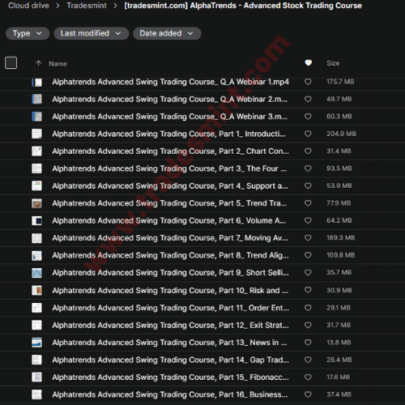
Task: Click the AlphaTrends Advanced Stock Trading Course breadcrumb
Action: (243, 6)
